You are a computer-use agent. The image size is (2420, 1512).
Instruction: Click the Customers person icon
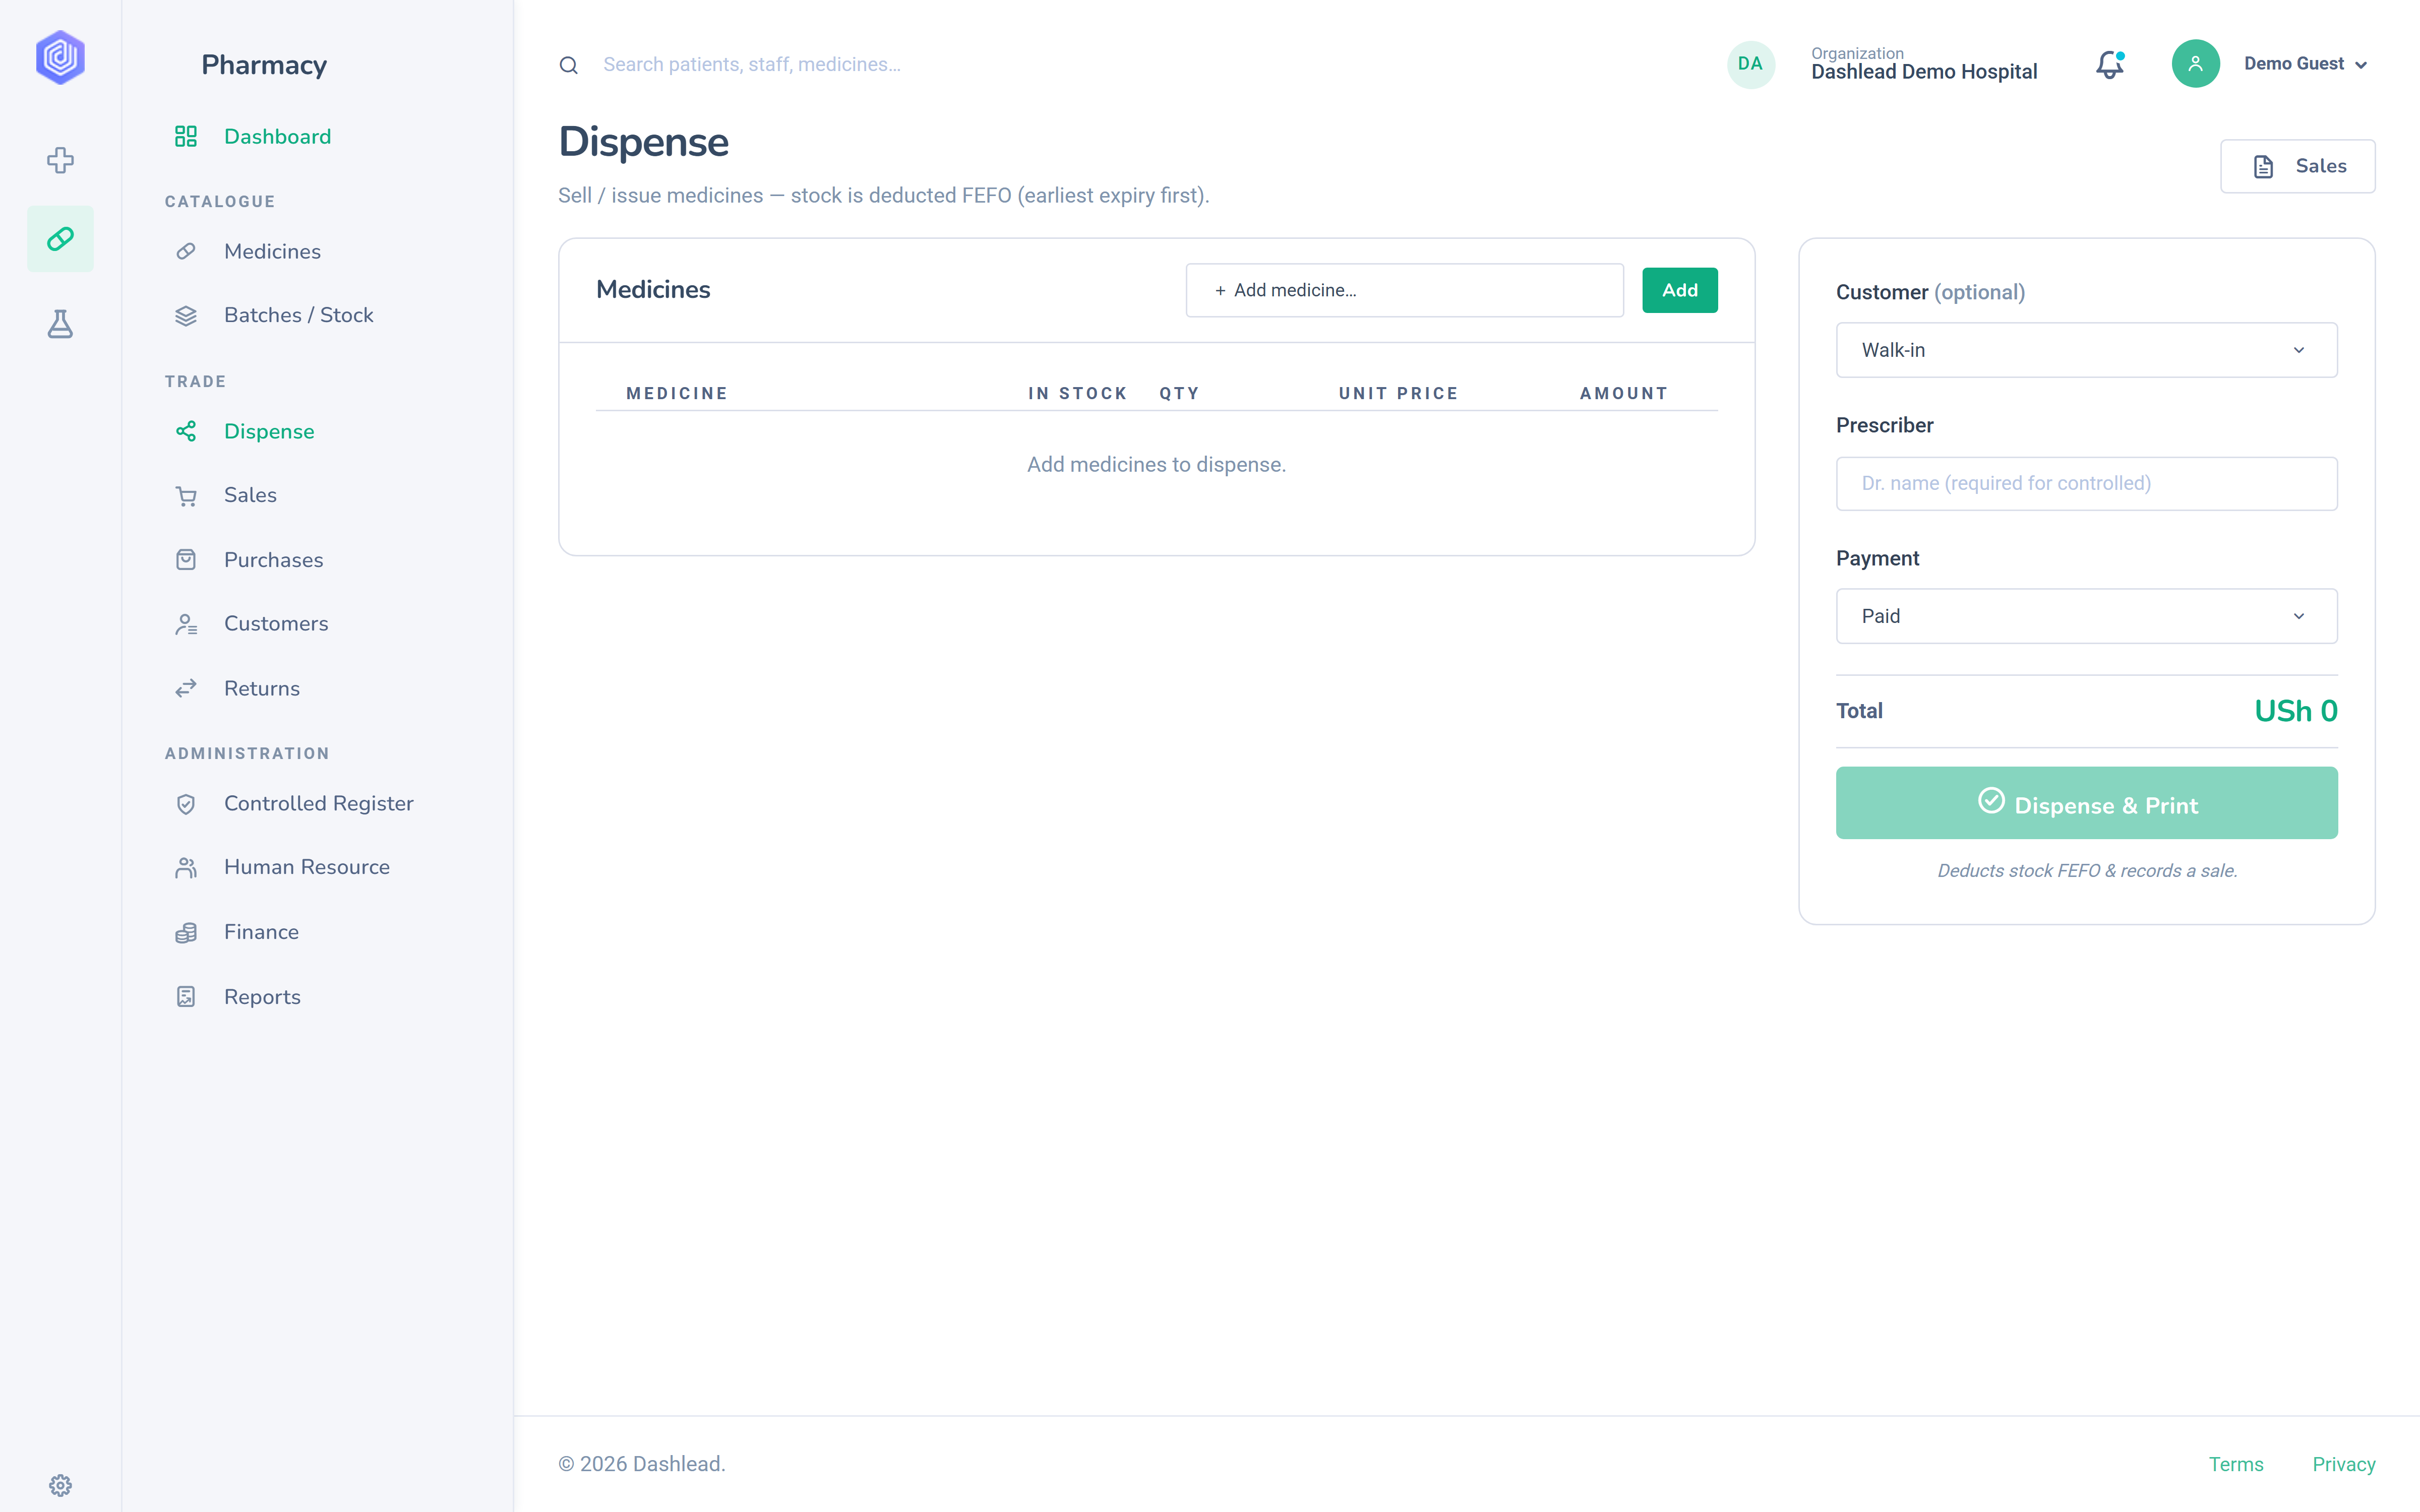[186, 624]
